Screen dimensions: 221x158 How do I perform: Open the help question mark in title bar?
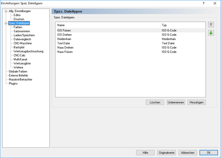203,3
